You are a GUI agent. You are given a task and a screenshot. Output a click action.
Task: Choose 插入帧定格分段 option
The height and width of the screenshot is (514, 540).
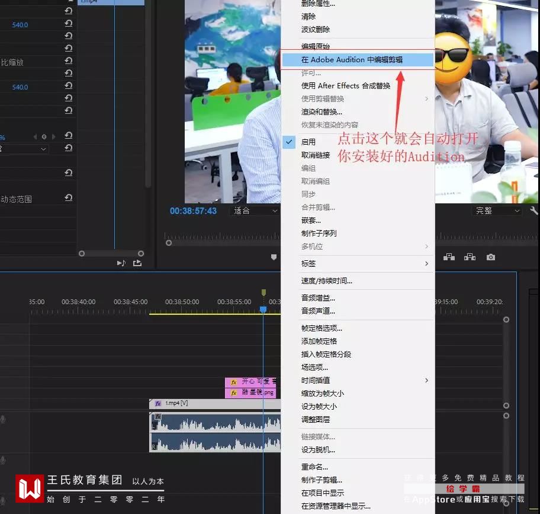(326, 354)
